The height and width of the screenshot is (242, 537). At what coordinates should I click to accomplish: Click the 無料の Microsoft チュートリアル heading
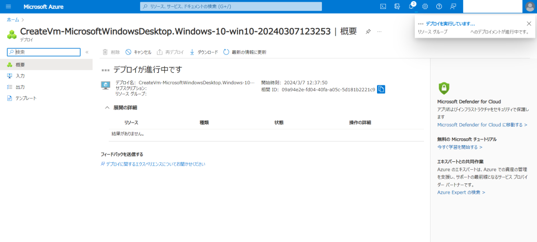(467, 139)
